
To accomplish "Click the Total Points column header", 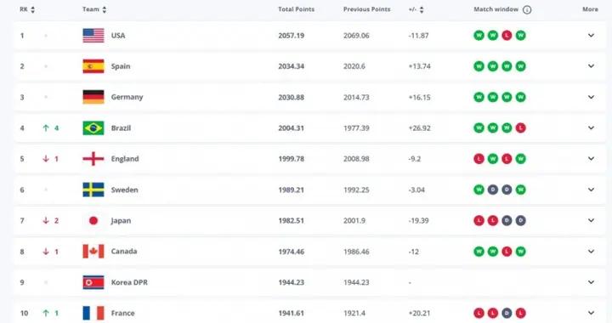I will tap(297, 9).
